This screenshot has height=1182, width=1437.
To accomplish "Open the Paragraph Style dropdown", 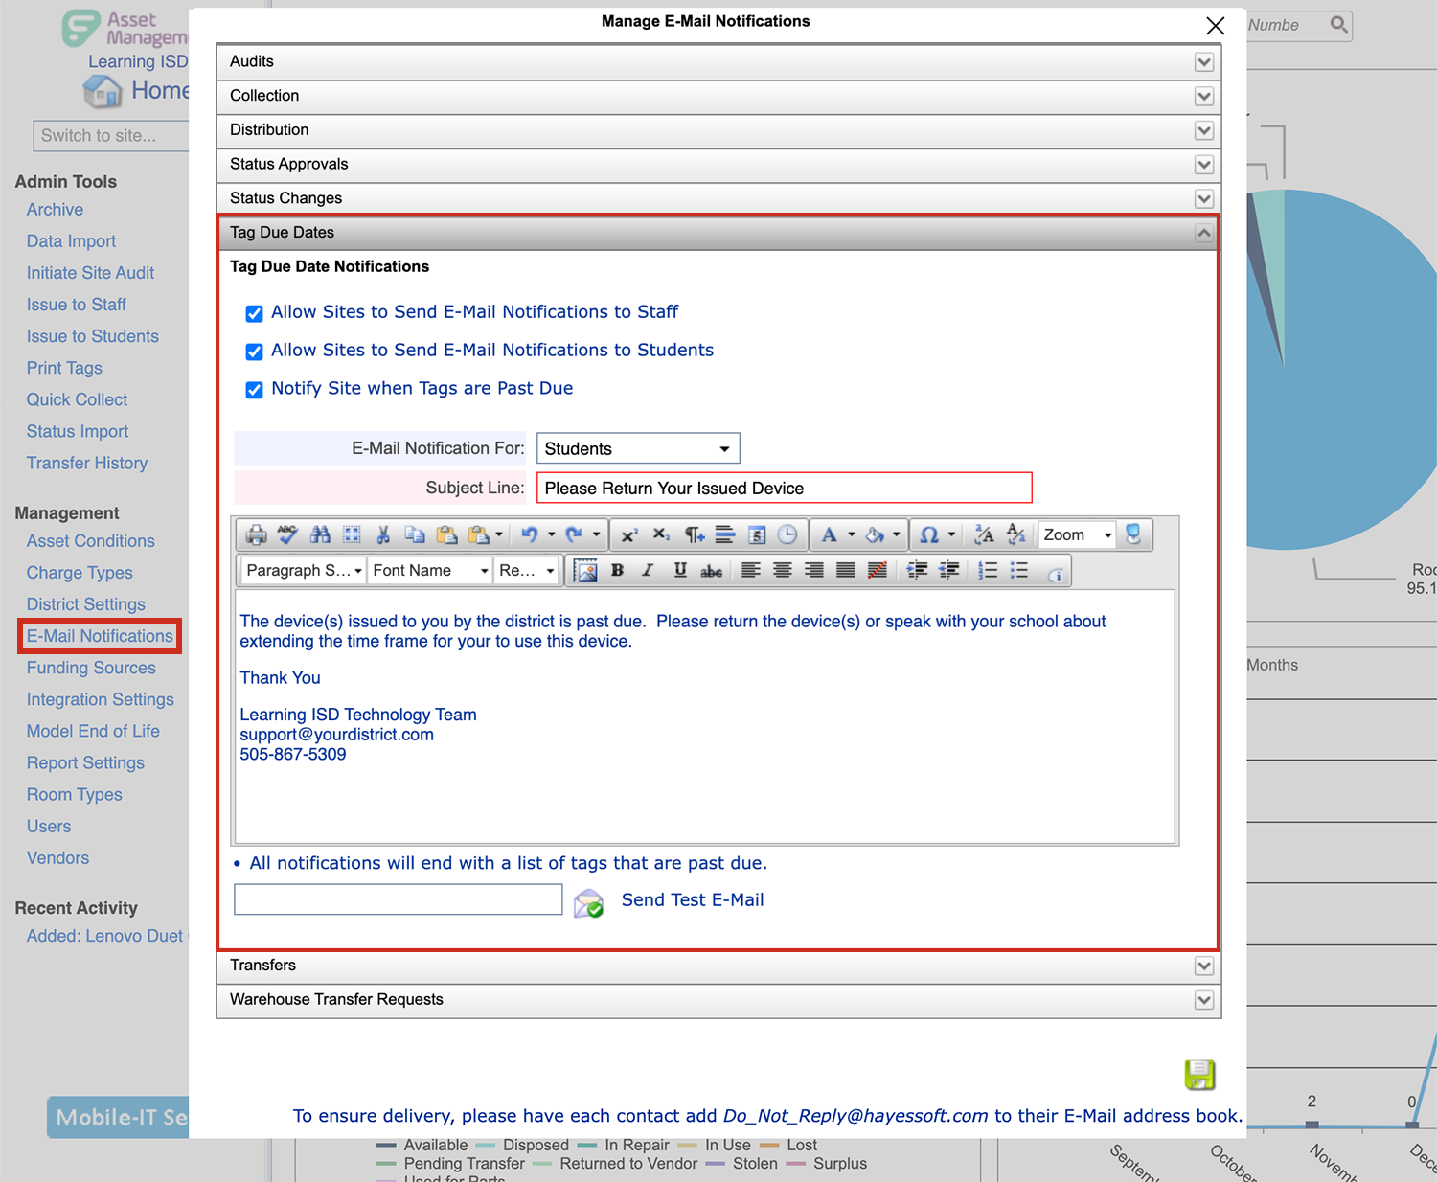I will 303,571.
